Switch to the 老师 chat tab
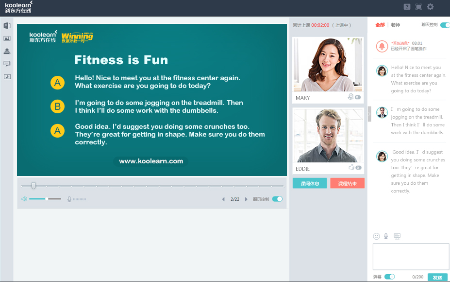450x282 pixels. click(x=395, y=25)
